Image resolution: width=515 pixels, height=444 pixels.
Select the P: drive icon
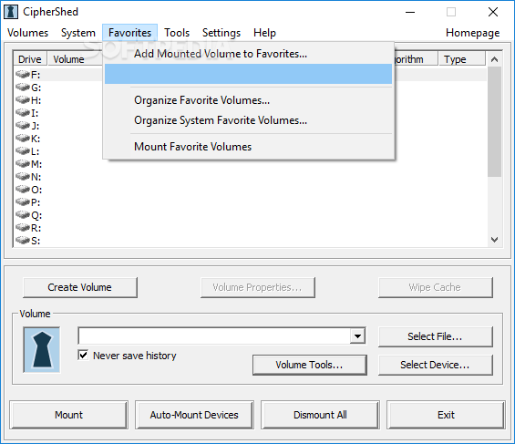(x=23, y=202)
